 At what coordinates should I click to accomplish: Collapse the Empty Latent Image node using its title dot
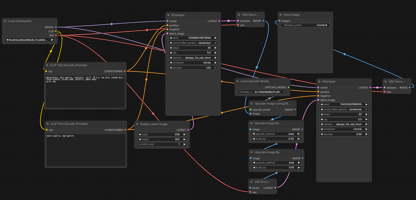137,124
